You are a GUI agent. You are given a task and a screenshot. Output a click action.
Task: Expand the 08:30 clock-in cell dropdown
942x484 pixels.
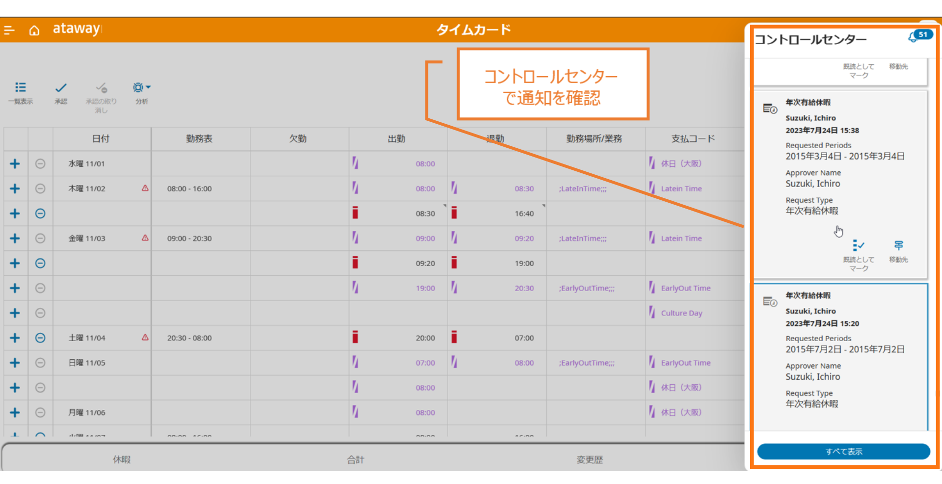coord(445,206)
